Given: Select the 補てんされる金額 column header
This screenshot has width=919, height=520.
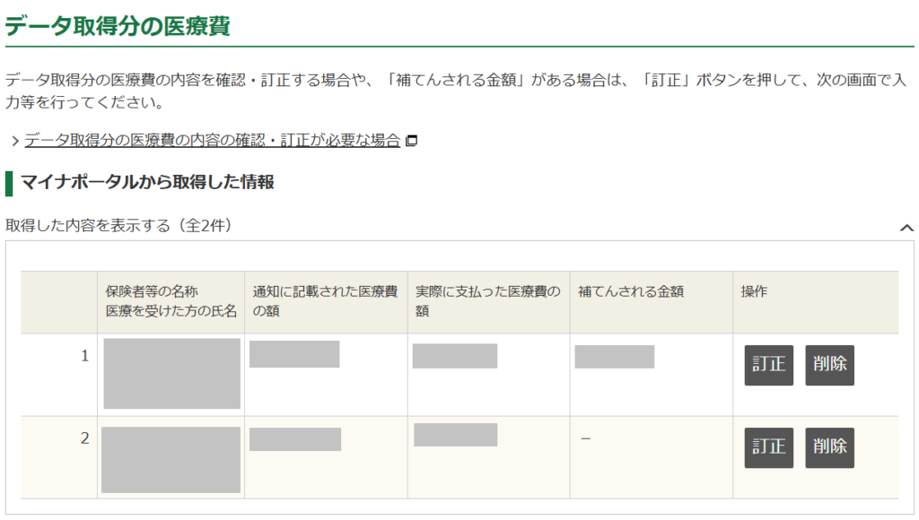Looking at the screenshot, I should [x=631, y=292].
